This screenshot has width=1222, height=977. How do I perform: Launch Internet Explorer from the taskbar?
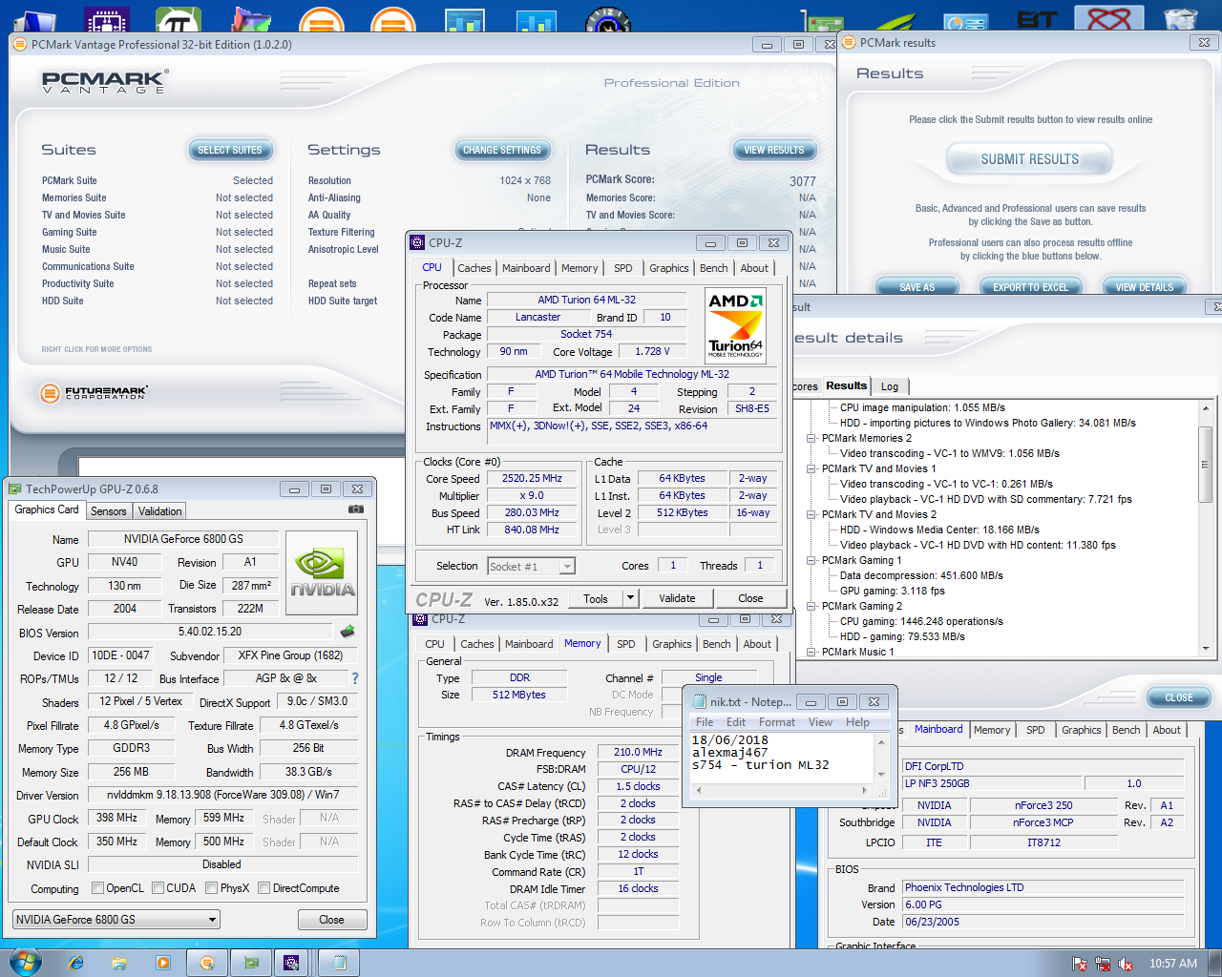(x=76, y=963)
